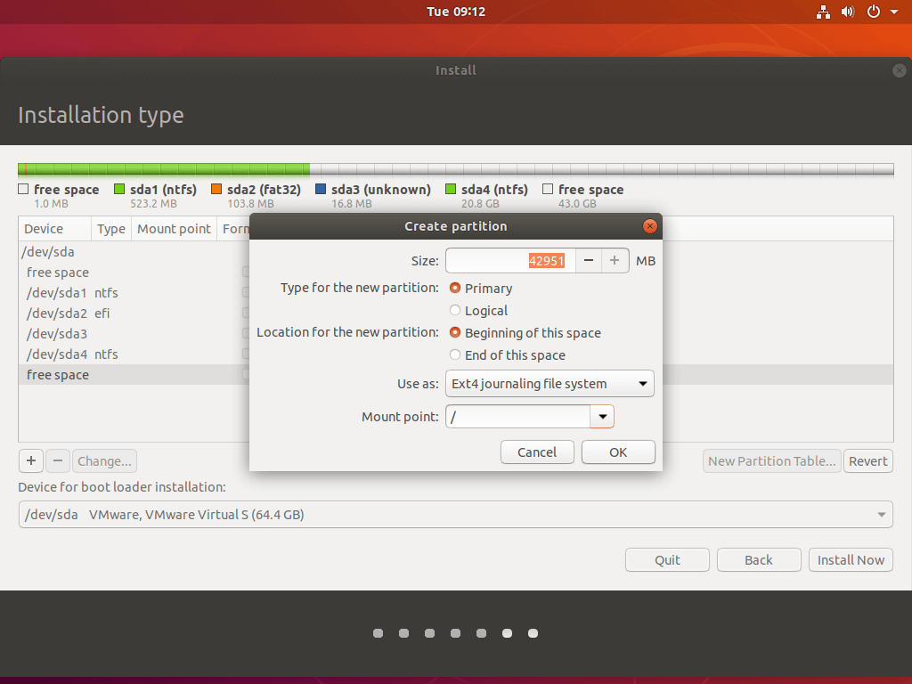
Task: Click the remove partition minus icon
Action: point(57,460)
